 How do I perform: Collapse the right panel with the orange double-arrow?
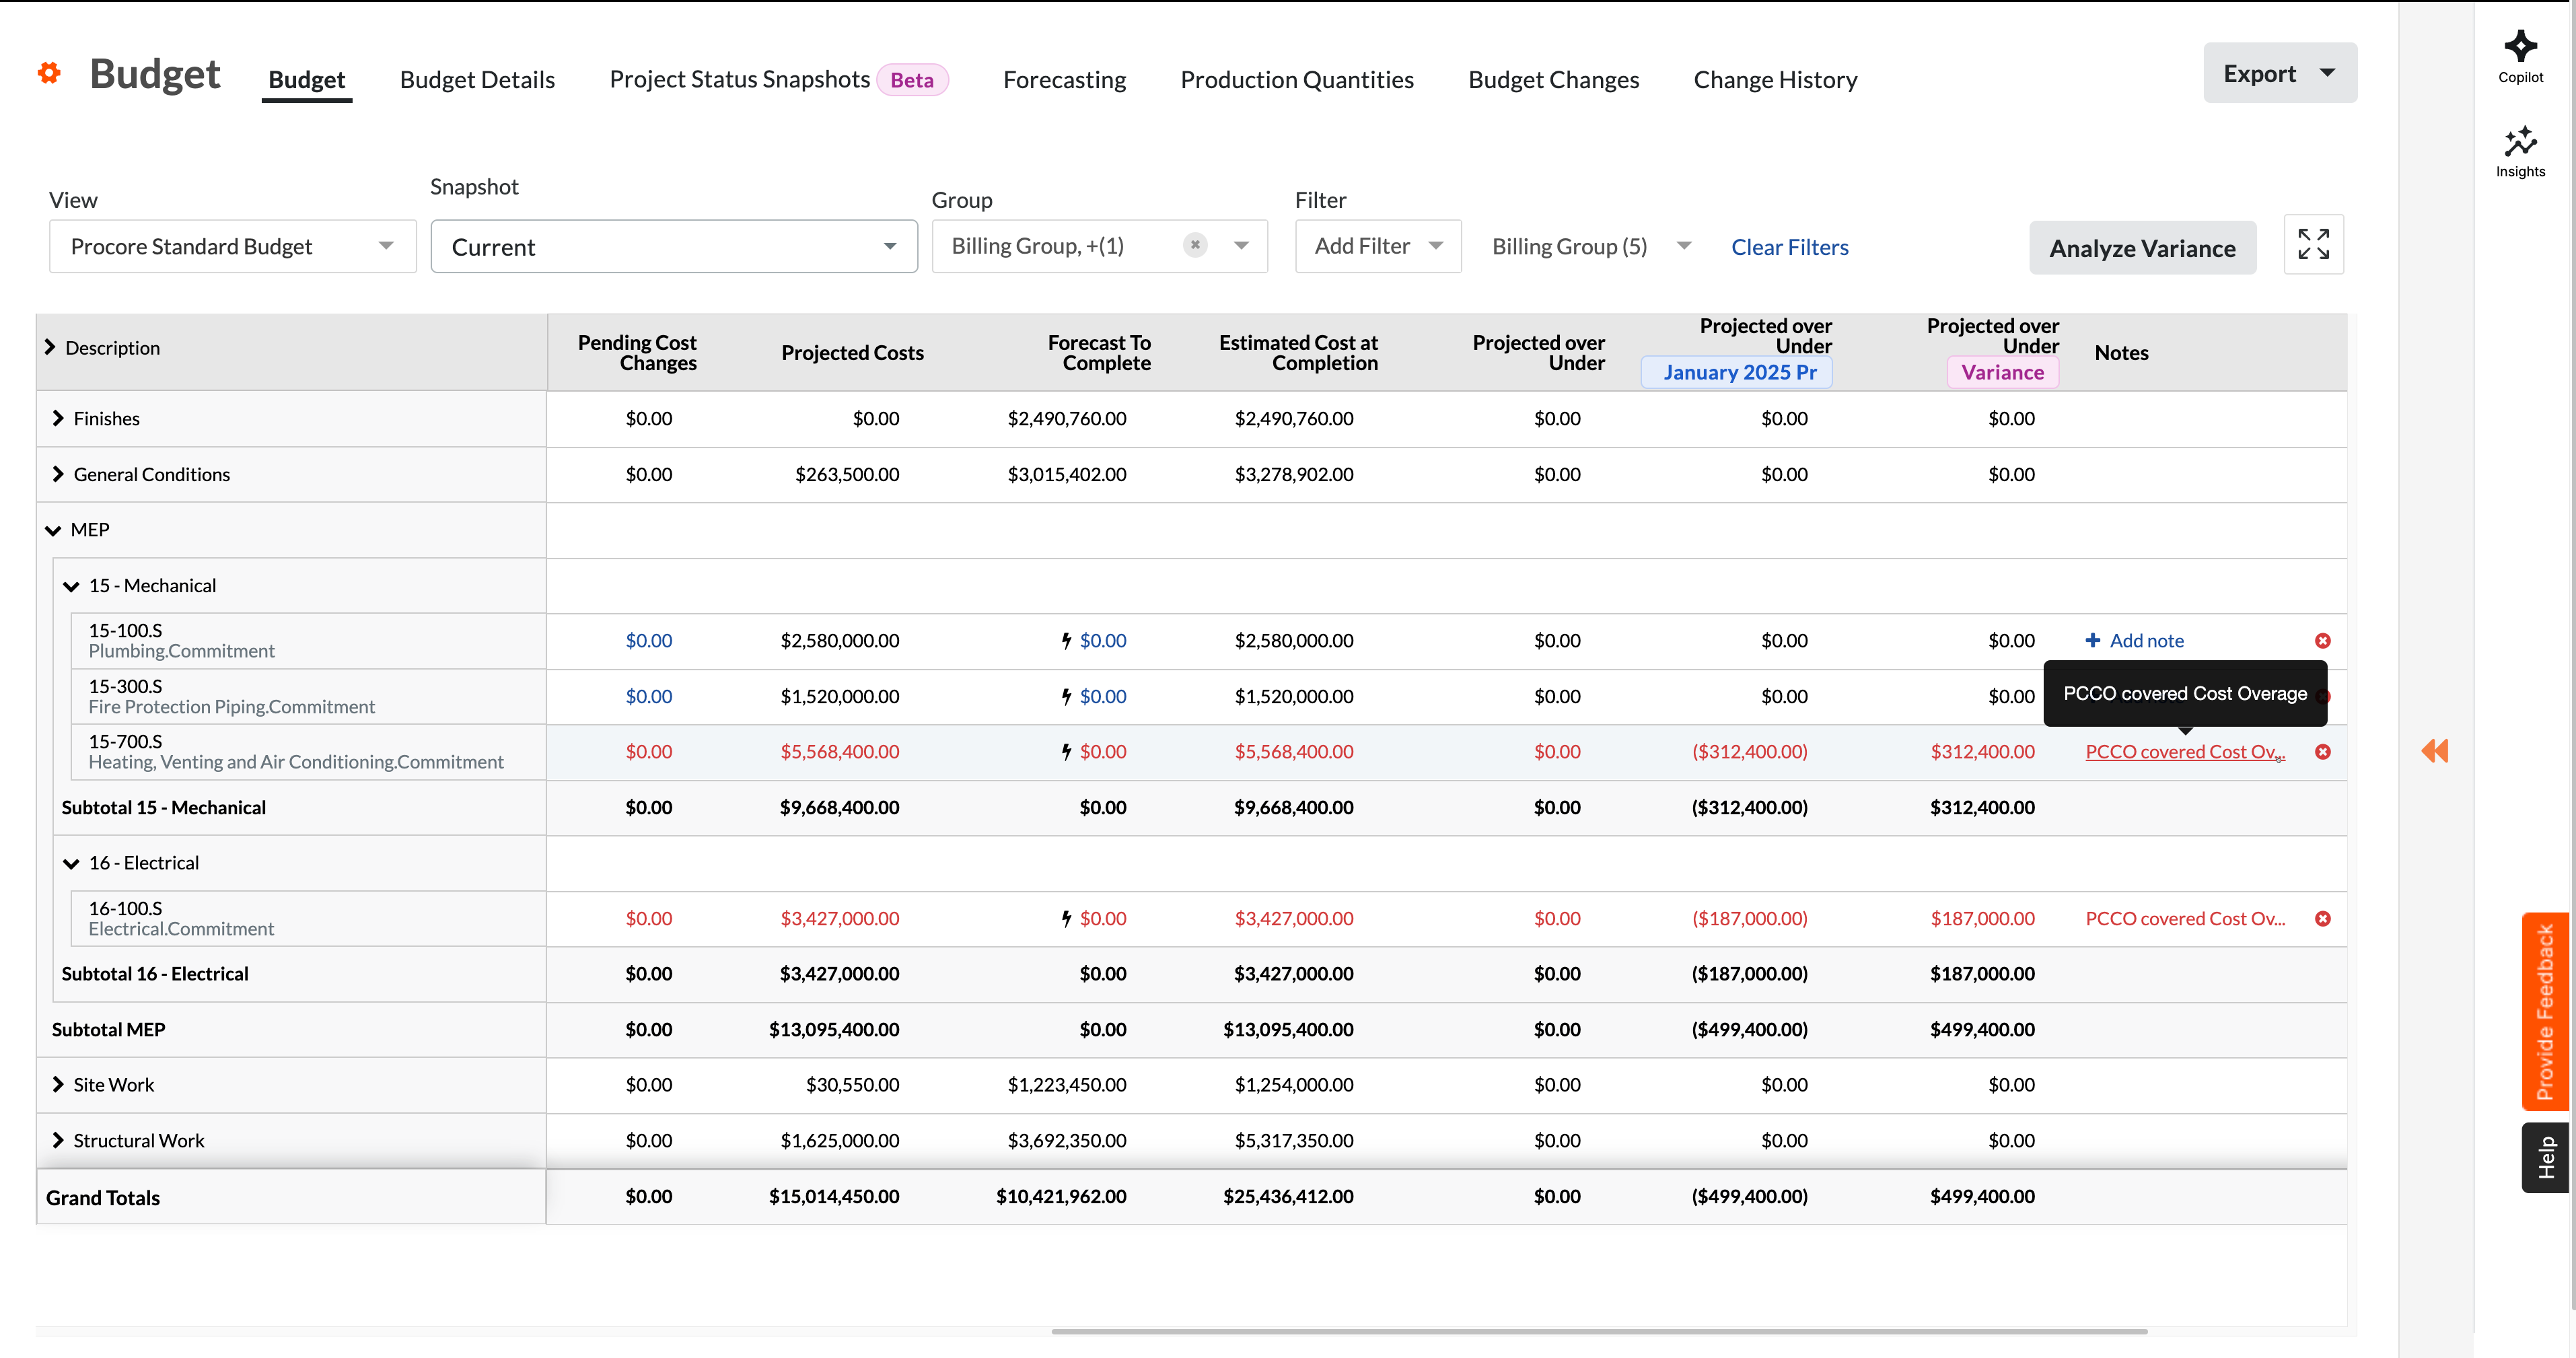[x=2435, y=751]
